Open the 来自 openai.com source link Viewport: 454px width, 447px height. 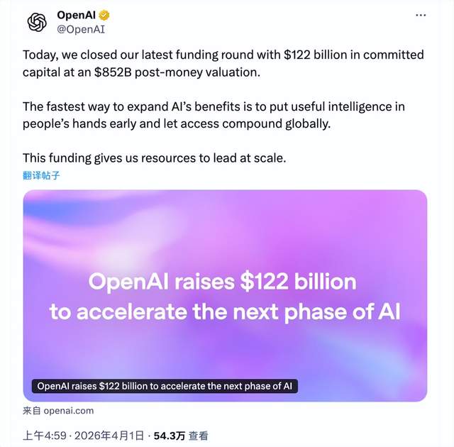pos(58,411)
